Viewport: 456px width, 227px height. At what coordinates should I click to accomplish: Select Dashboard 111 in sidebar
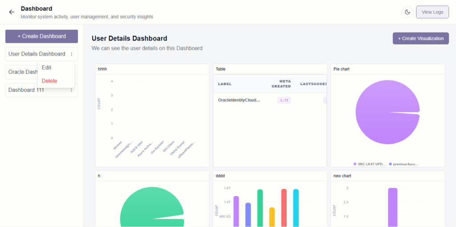click(26, 90)
